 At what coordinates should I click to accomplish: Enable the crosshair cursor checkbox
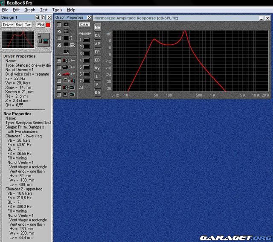[59, 25]
